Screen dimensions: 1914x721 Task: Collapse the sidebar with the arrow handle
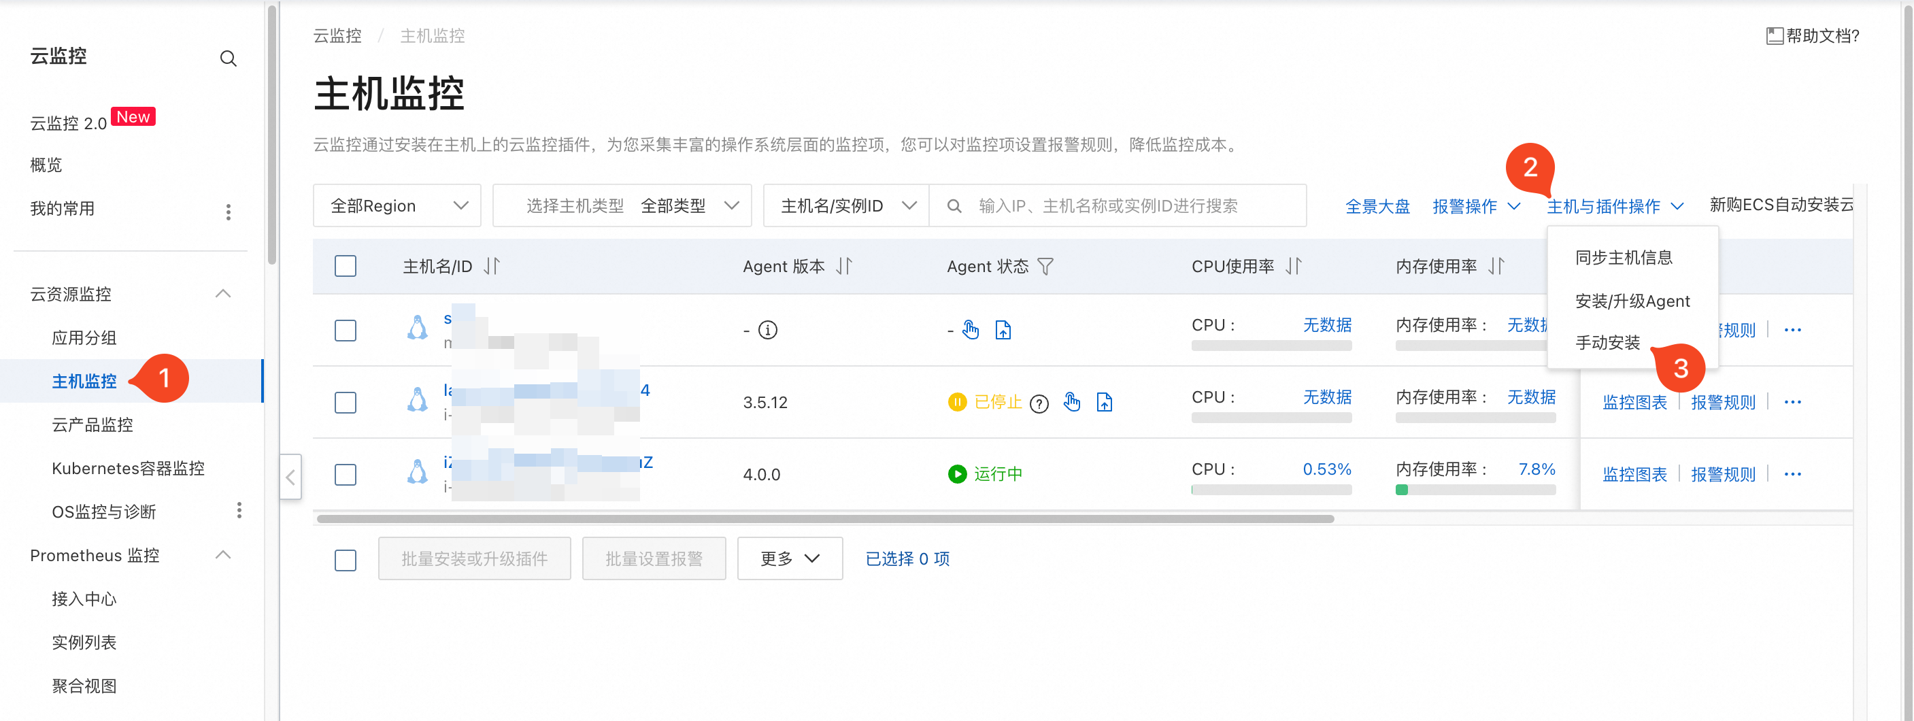[x=290, y=477]
